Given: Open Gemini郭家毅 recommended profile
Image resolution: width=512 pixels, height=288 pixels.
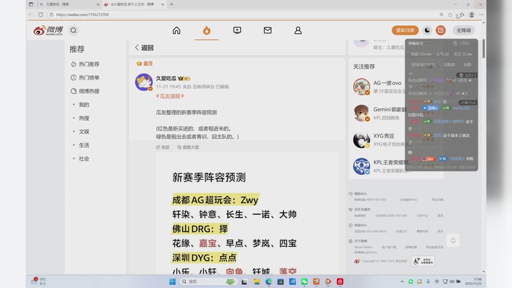Looking at the screenshot, I should (x=390, y=109).
